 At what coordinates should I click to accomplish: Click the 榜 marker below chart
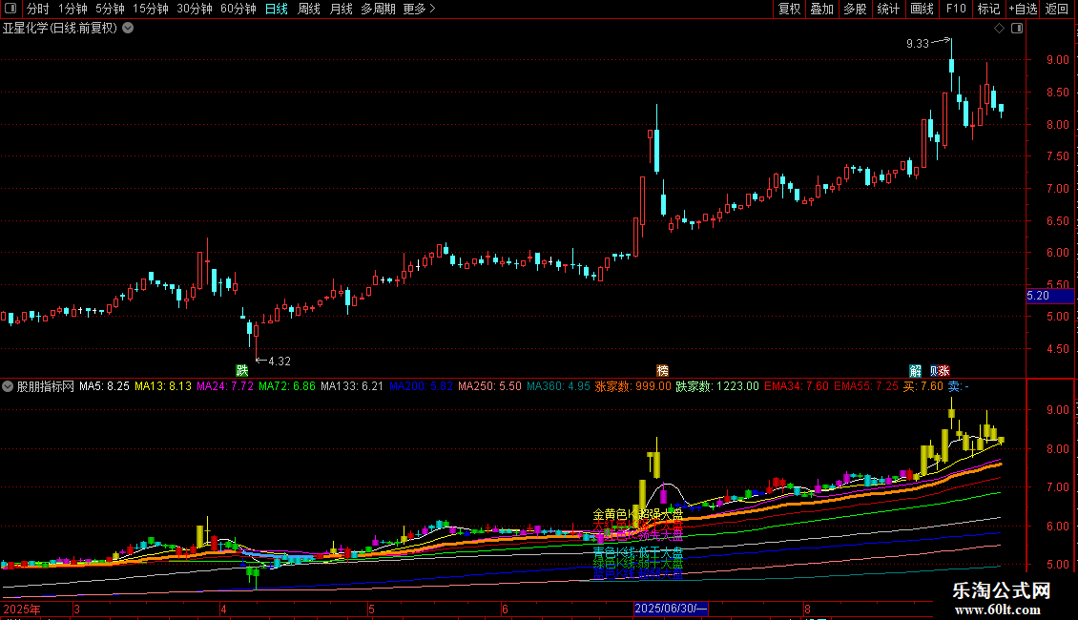pyautogui.click(x=663, y=370)
